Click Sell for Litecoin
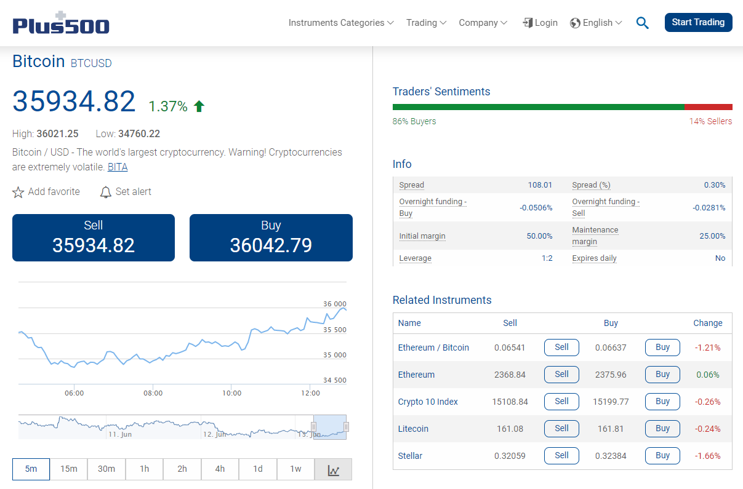 [561, 428]
